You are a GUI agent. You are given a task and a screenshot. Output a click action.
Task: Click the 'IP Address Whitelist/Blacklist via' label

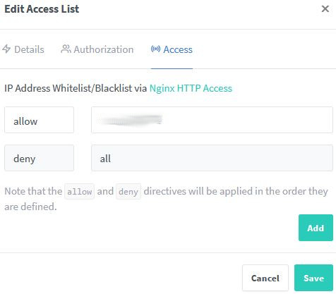(76, 88)
